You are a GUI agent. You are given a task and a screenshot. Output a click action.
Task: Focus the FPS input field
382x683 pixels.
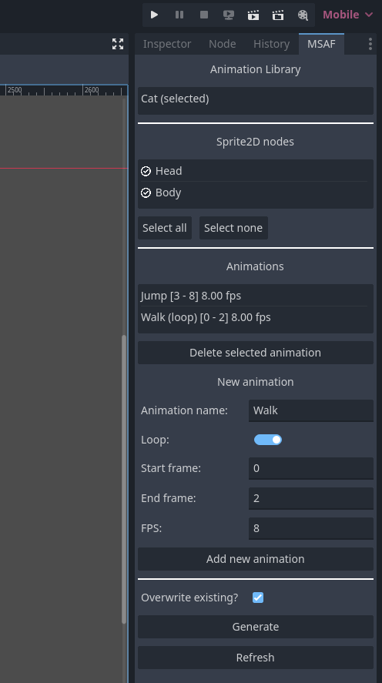click(311, 528)
